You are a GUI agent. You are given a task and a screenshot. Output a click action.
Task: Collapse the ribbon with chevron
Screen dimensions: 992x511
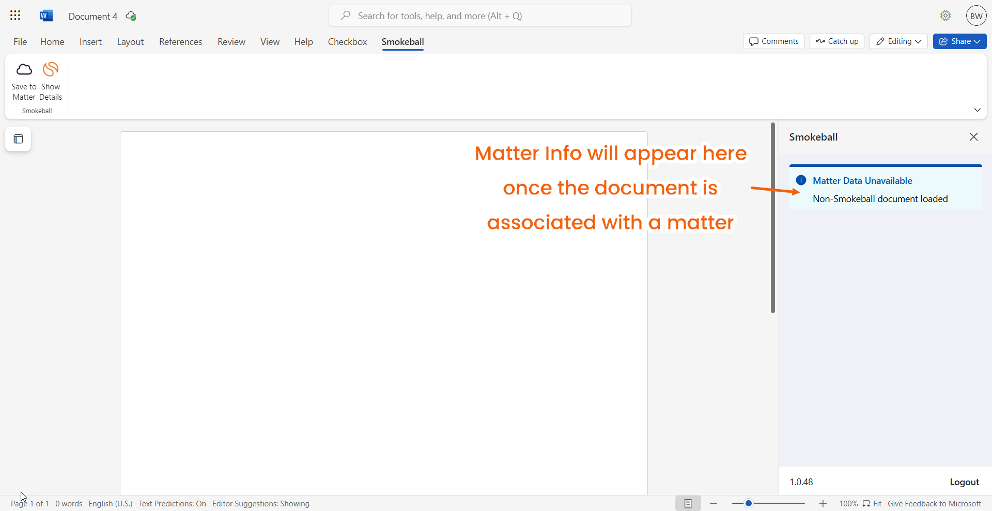(977, 110)
